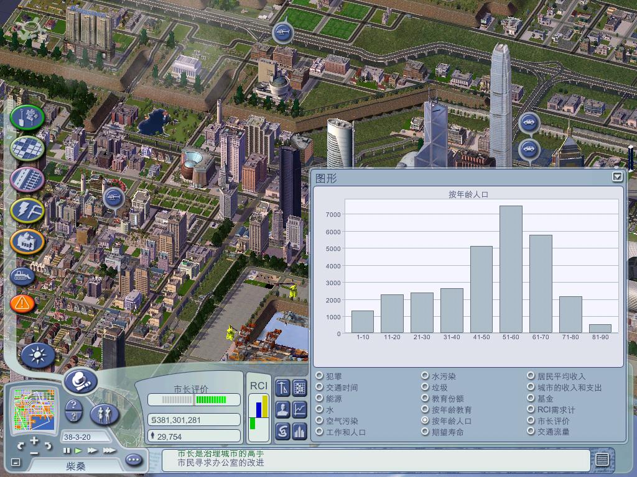Open the graphs line-chart icon
Image resolution: width=637 pixels, height=477 pixels.
point(300,409)
